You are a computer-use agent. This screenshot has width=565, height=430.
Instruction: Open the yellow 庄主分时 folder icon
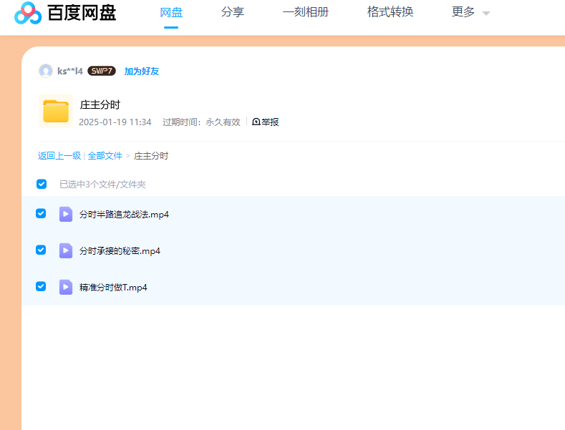pyautogui.click(x=56, y=111)
